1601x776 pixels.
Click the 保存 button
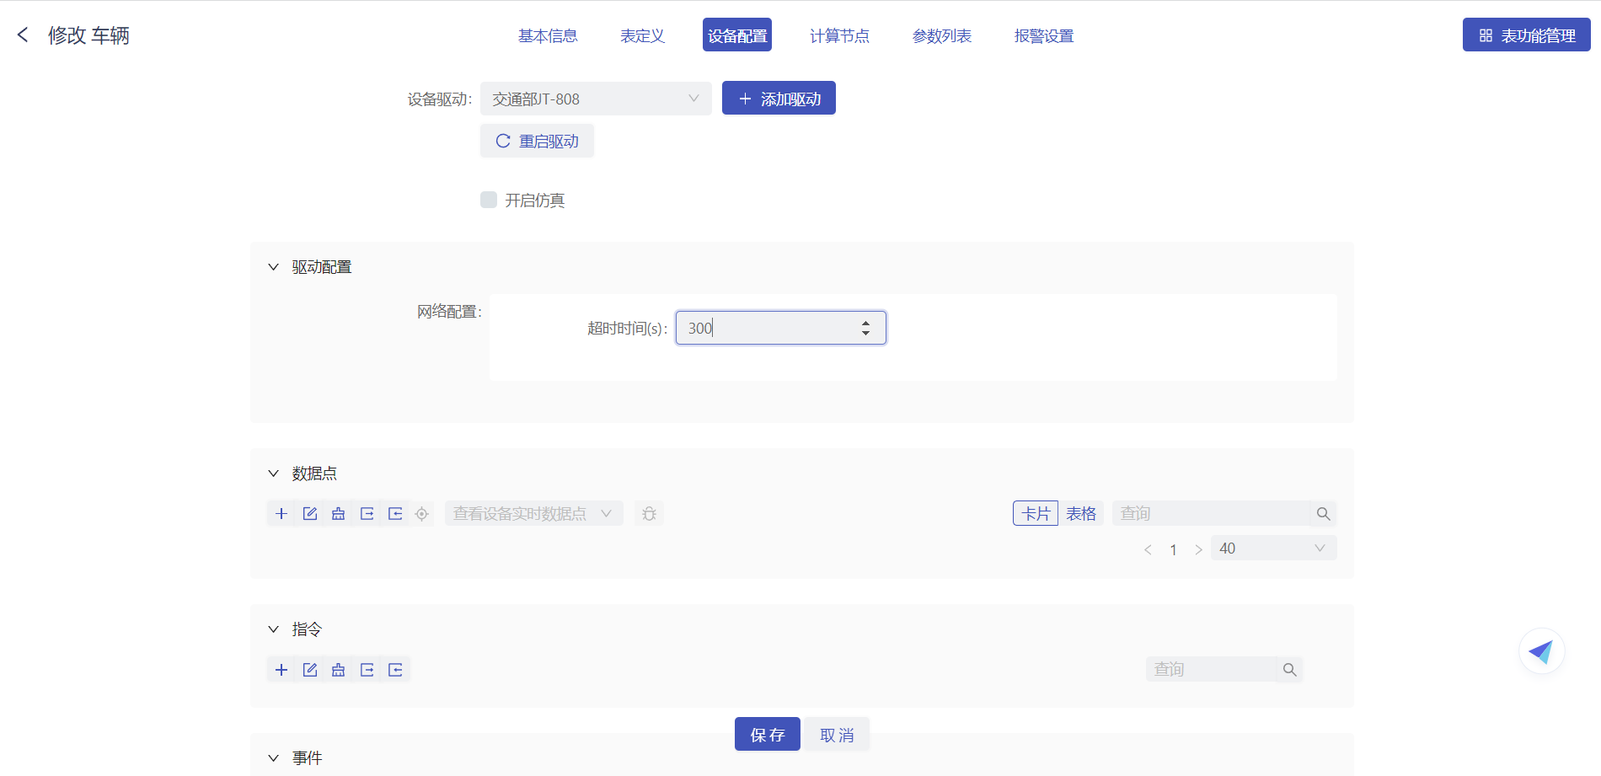767,735
